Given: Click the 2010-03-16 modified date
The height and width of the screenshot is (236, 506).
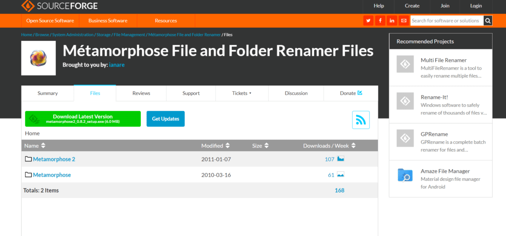Looking at the screenshot, I should coord(216,175).
